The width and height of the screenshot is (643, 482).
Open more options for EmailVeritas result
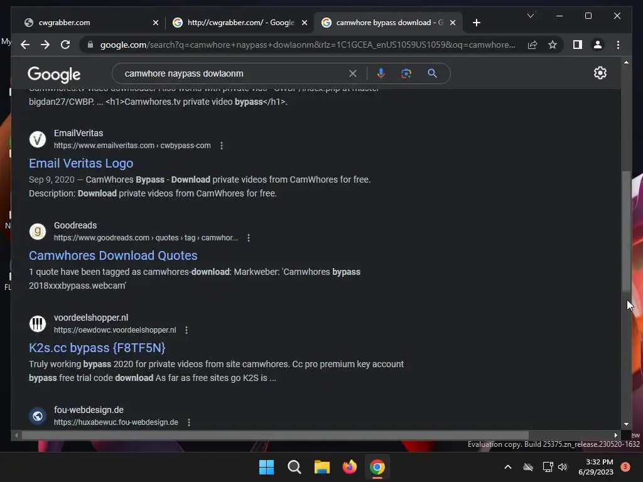click(222, 146)
